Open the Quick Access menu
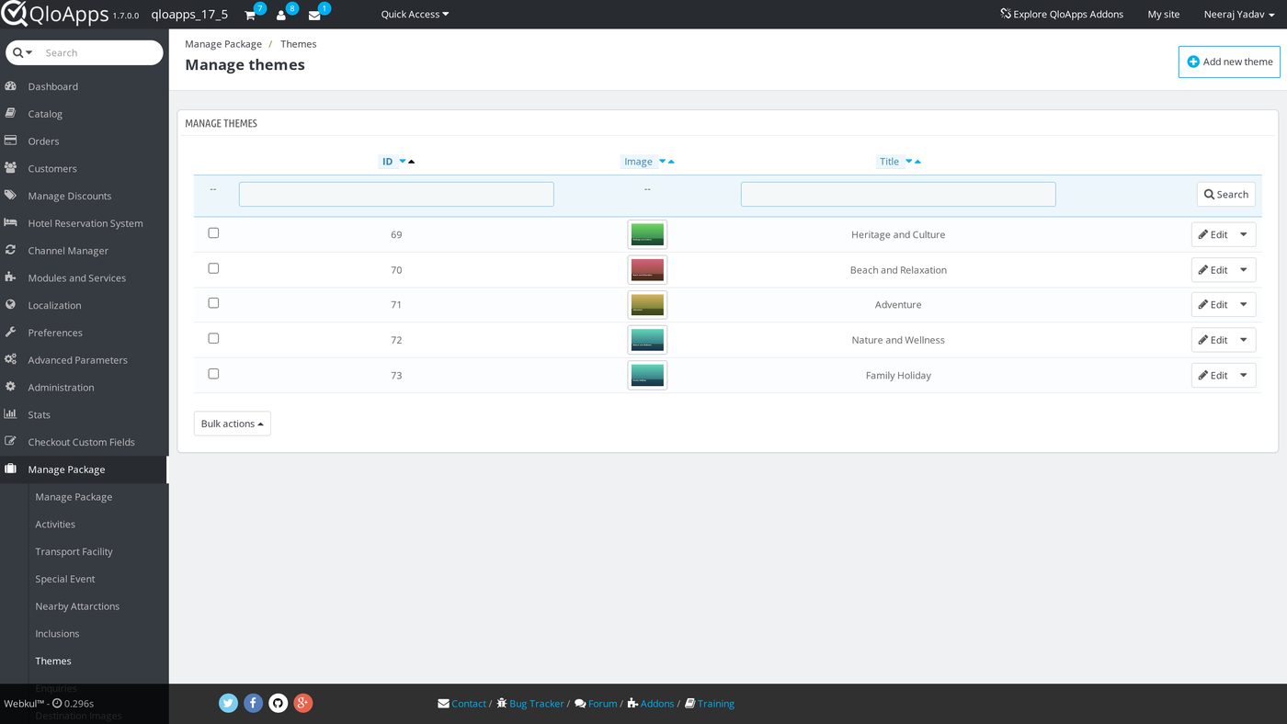This screenshot has width=1287, height=724. [x=415, y=15]
